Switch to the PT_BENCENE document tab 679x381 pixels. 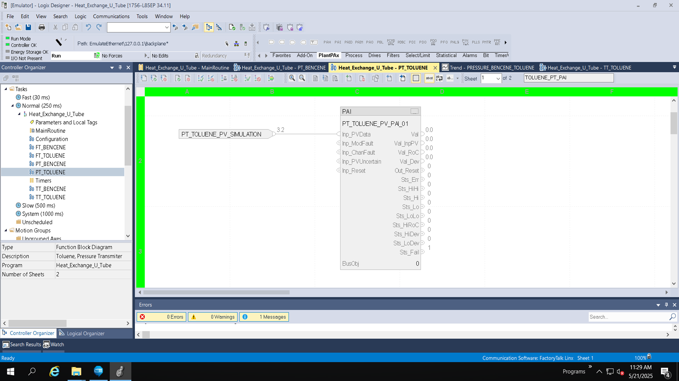point(280,67)
